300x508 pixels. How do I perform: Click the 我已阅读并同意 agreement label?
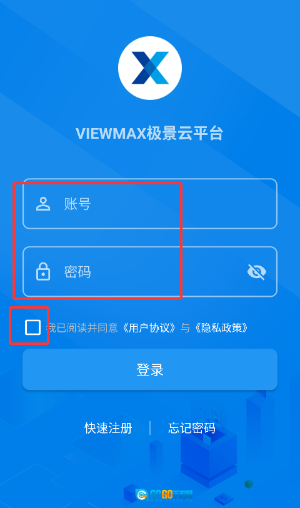(x=82, y=328)
